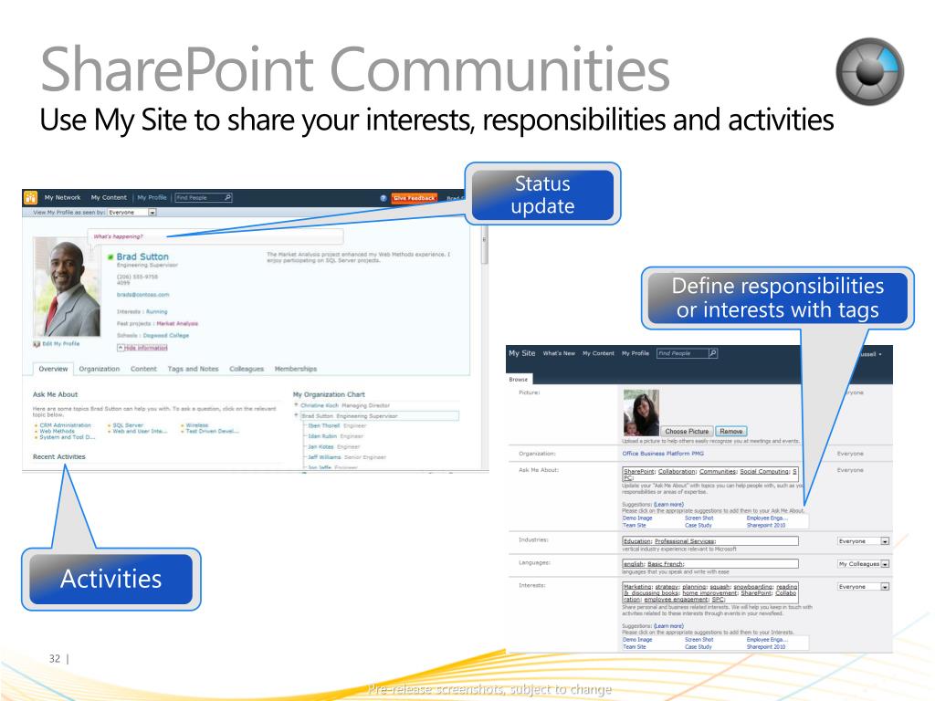Switch to the Memberships tab
Image resolution: width=935 pixels, height=701 pixels.
pos(296,369)
